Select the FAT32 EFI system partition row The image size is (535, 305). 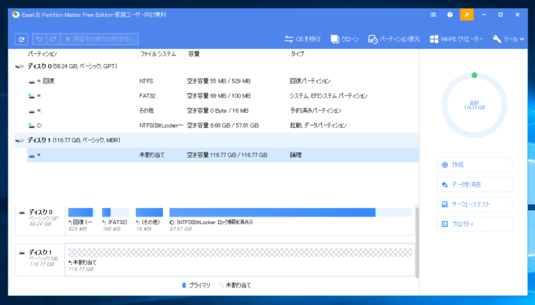pos(223,96)
